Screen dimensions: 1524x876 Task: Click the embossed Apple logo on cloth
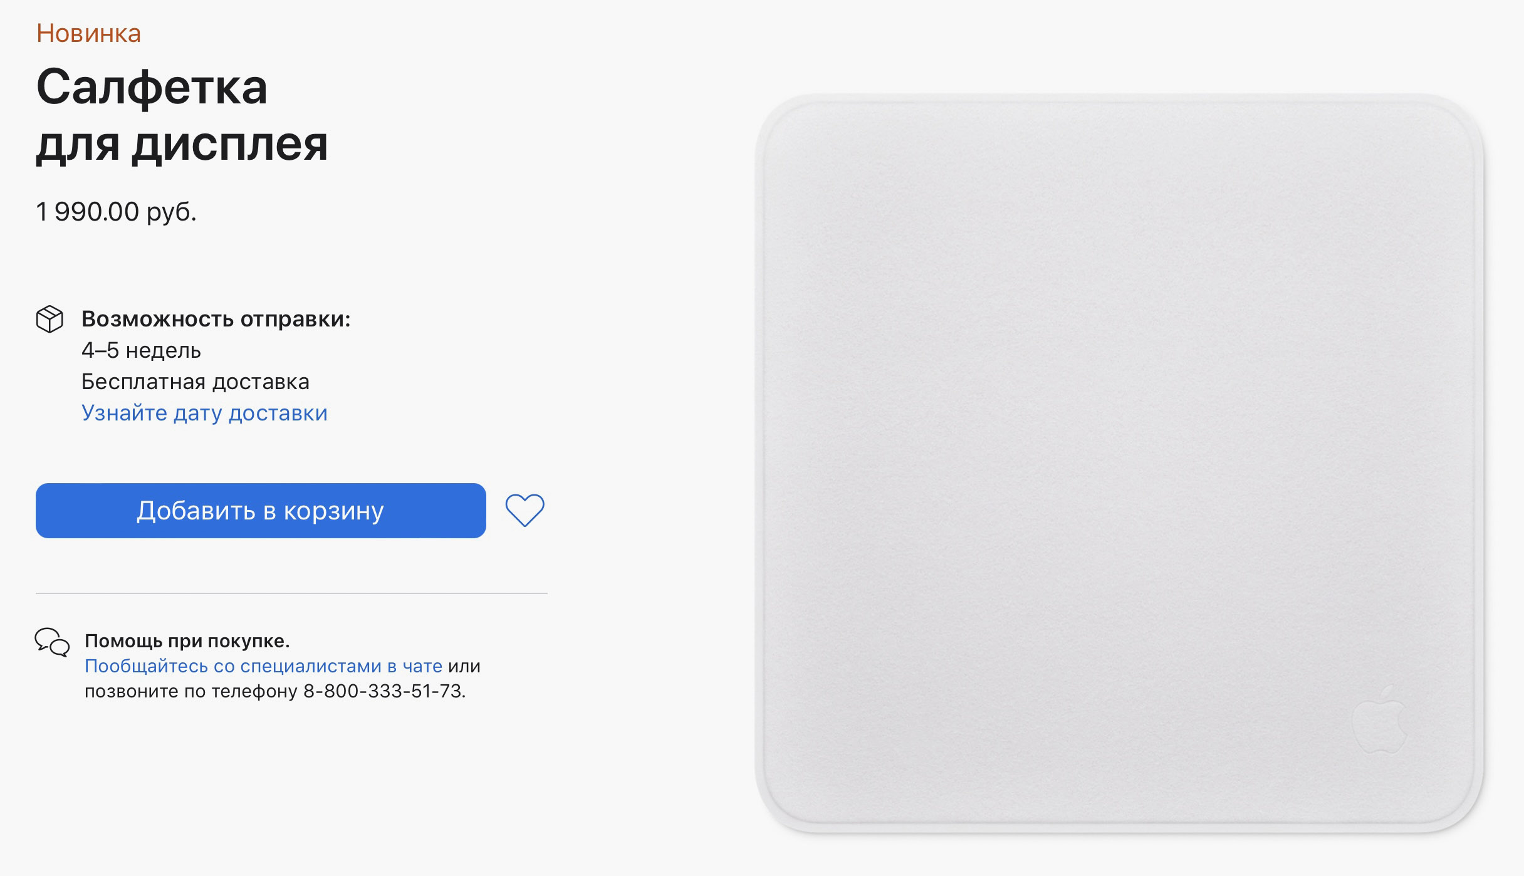click(1379, 719)
